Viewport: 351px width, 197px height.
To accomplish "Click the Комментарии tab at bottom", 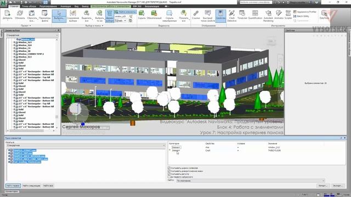I will click(x=12, y=192).
